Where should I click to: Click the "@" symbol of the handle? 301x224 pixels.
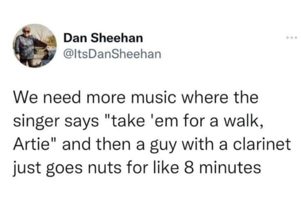(68, 54)
